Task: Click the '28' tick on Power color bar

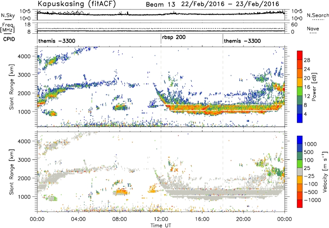Action: tap(307, 60)
